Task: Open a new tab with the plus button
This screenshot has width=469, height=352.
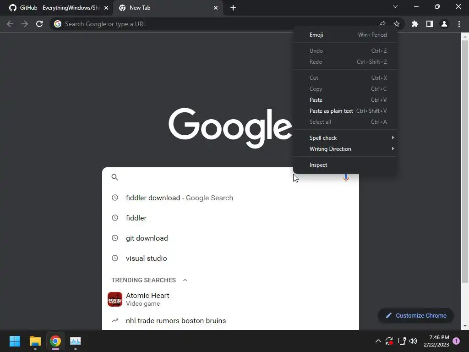Action: (x=233, y=8)
